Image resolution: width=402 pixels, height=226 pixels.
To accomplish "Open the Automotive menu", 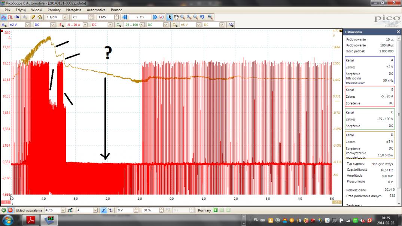I will pyautogui.click(x=96, y=10).
